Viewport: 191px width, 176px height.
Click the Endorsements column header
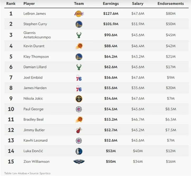[x=171, y=4]
